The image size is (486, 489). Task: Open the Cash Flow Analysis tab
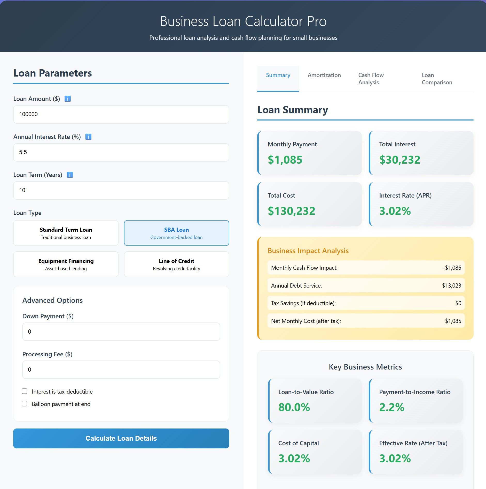(x=371, y=78)
